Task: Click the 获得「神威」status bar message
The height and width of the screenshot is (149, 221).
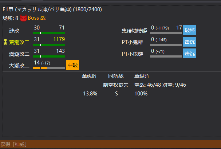Action: point(13,144)
